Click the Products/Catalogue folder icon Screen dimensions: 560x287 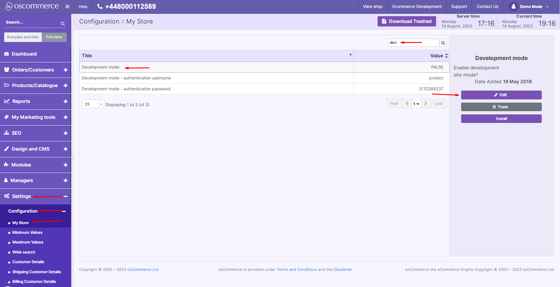pos(6,85)
